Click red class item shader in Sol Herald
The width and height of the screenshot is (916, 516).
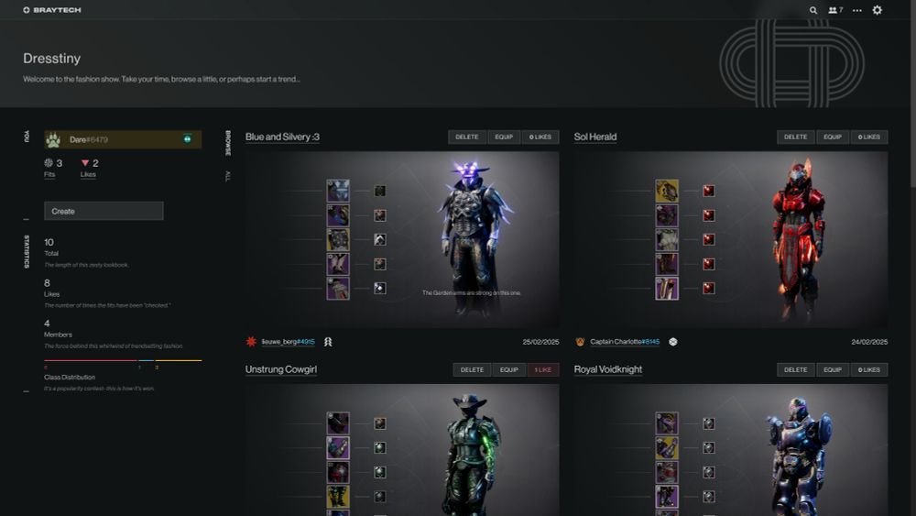click(x=709, y=288)
